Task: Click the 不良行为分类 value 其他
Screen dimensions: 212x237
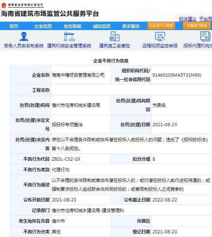Action: 56,231
